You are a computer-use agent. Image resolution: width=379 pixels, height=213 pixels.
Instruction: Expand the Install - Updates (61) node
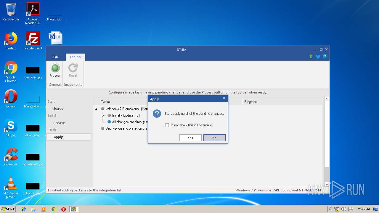103,115
